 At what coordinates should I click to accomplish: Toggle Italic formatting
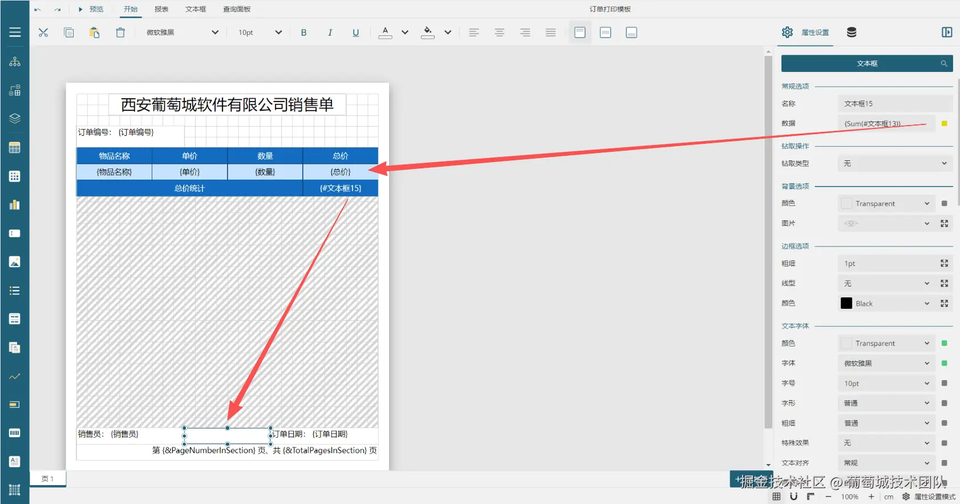coord(330,33)
